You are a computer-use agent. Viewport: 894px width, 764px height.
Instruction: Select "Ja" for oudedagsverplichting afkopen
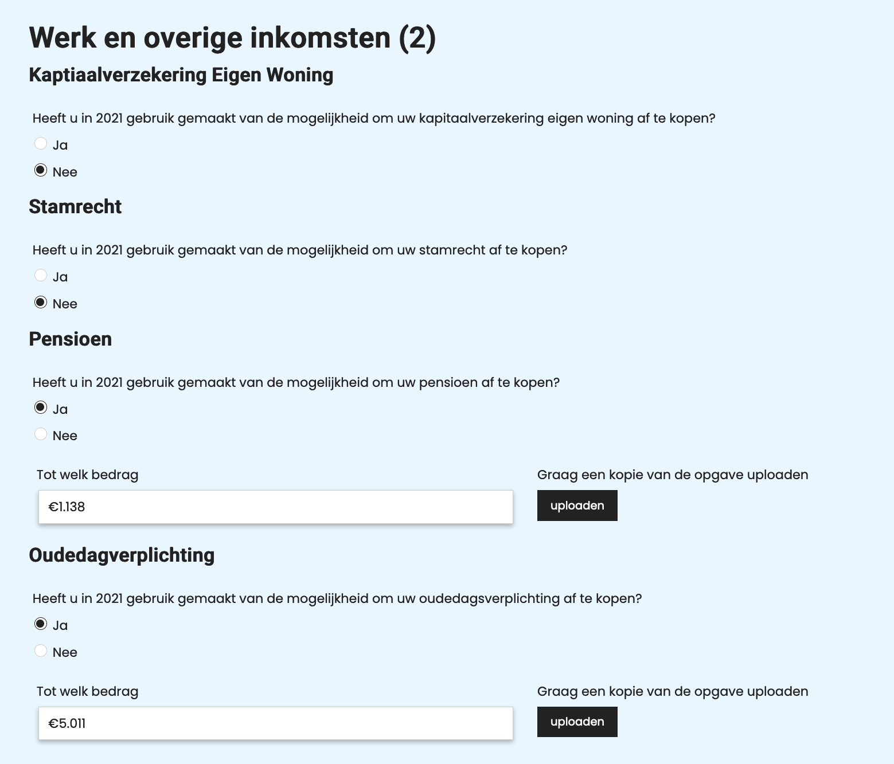[41, 624]
